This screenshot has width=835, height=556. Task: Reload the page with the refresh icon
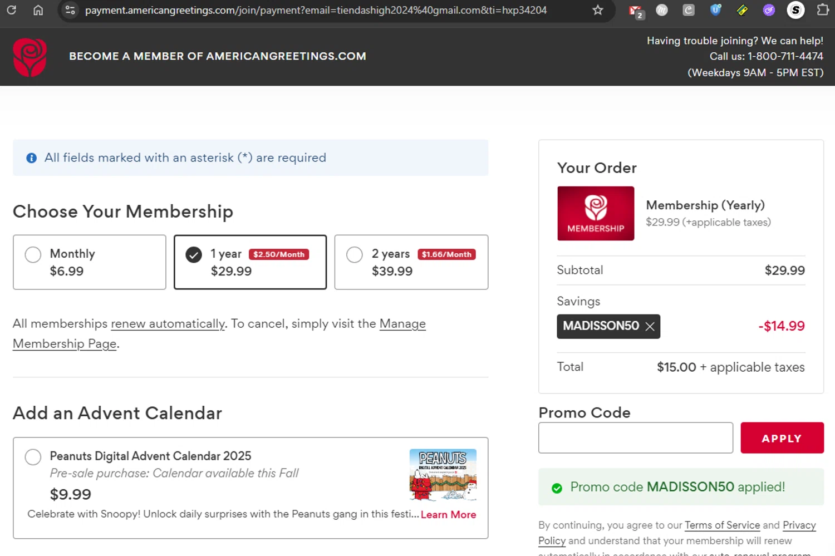[x=11, y=10]
